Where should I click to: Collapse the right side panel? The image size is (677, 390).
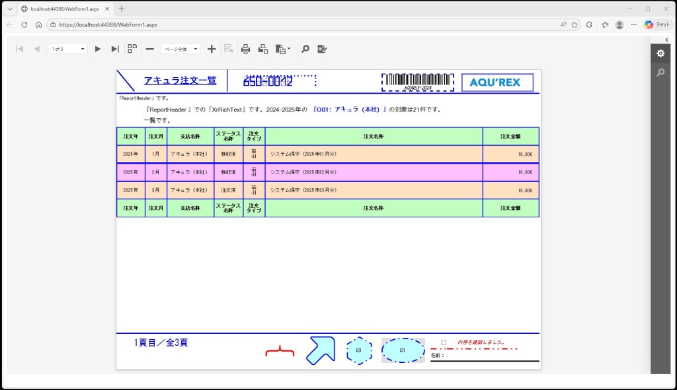pos(666,40)
